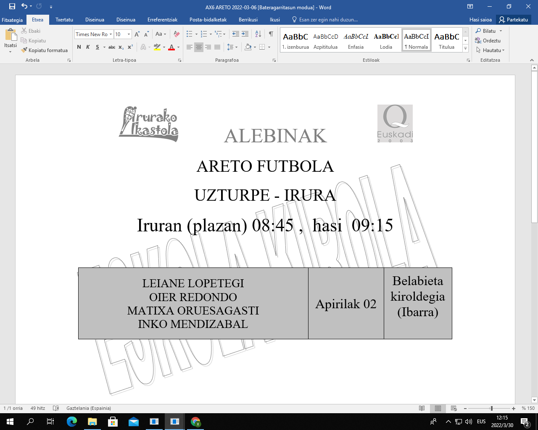Center align the text
The height and width of the screenshot is (430, 538).
(x=199, y=47)
